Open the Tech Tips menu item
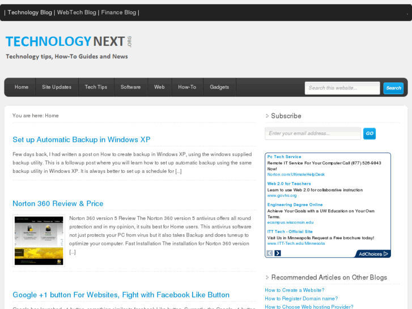This screenshot has width=412, height=309. pos(96,87)
